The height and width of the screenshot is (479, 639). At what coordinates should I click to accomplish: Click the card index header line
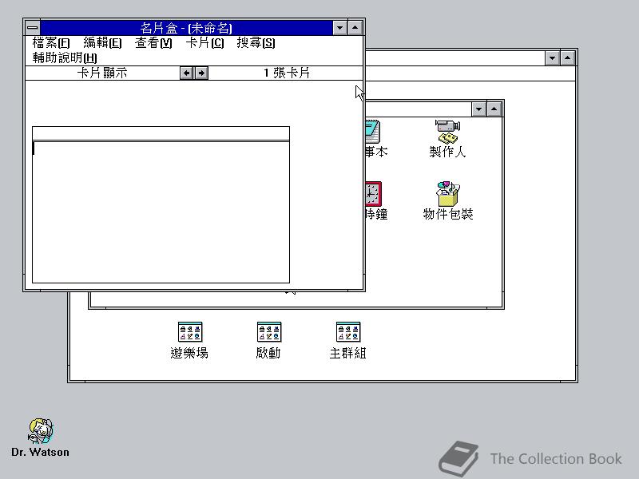pos(161,133)
